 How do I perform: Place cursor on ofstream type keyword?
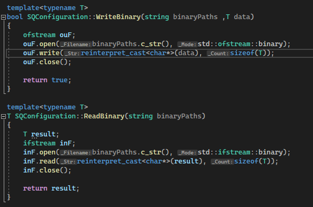pyautogui.click(x=39, y=35)
